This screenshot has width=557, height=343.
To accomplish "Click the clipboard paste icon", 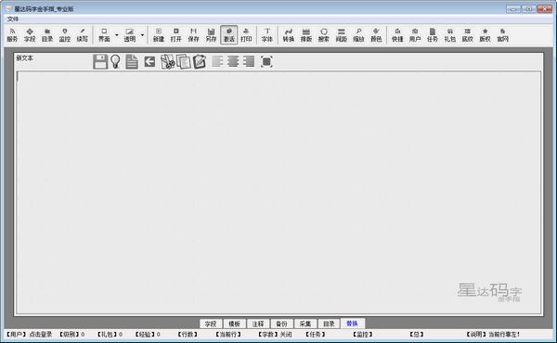I will coord(200,62).
